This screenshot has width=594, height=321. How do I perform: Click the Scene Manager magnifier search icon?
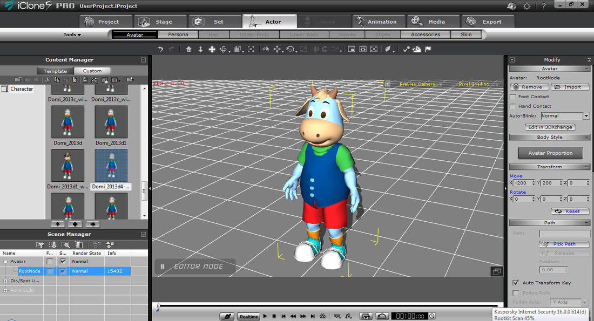click(x=65, y=245)
